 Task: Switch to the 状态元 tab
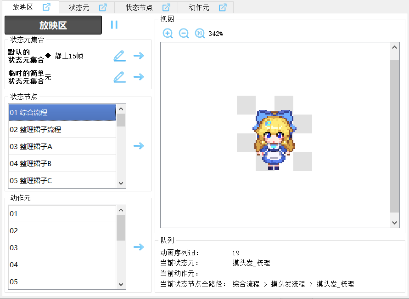[x=79, y=7]
